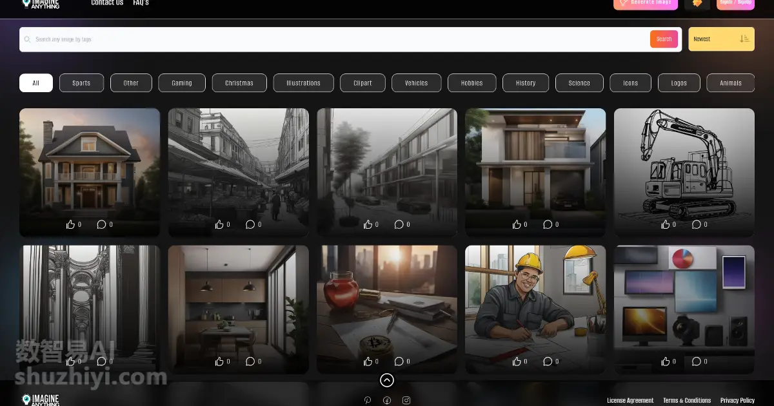
Task: Open the Facebook link in the footer
Action: tap(387, 400)
